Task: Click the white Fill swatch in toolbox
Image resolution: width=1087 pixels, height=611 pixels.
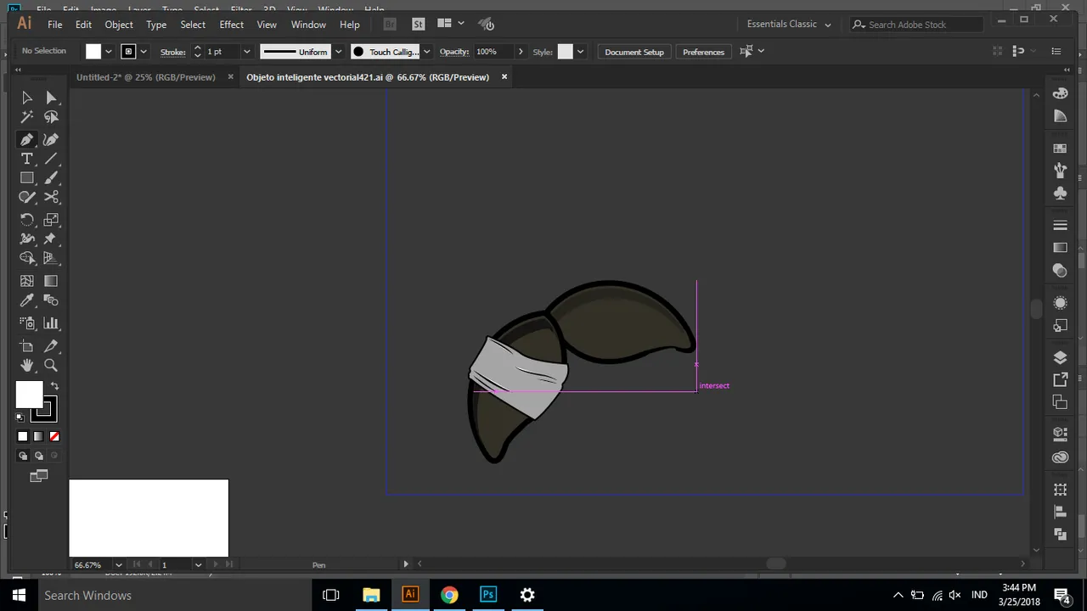Action: click(x=29, y=395)
